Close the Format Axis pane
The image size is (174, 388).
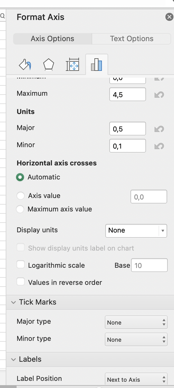coord(169,17)
